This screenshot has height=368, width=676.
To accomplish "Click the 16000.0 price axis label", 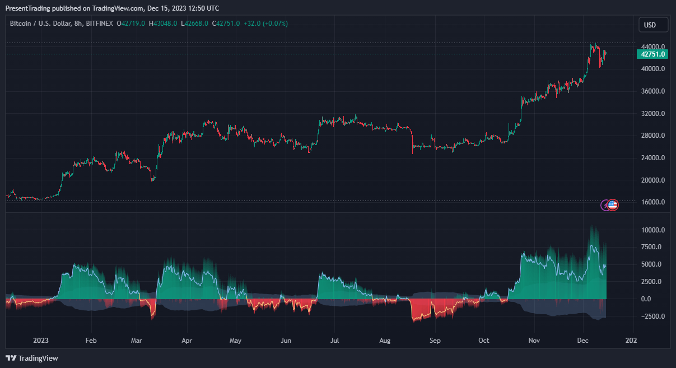I will pos(653,202).
